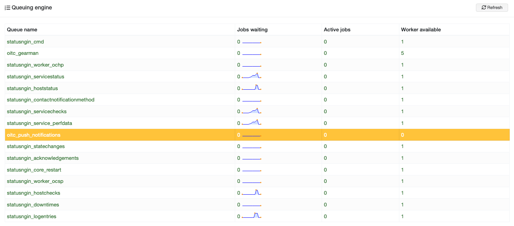514x226 pixels.
Task: Click the statusngin_hostchecks sparkline graph
Action: 251,192
